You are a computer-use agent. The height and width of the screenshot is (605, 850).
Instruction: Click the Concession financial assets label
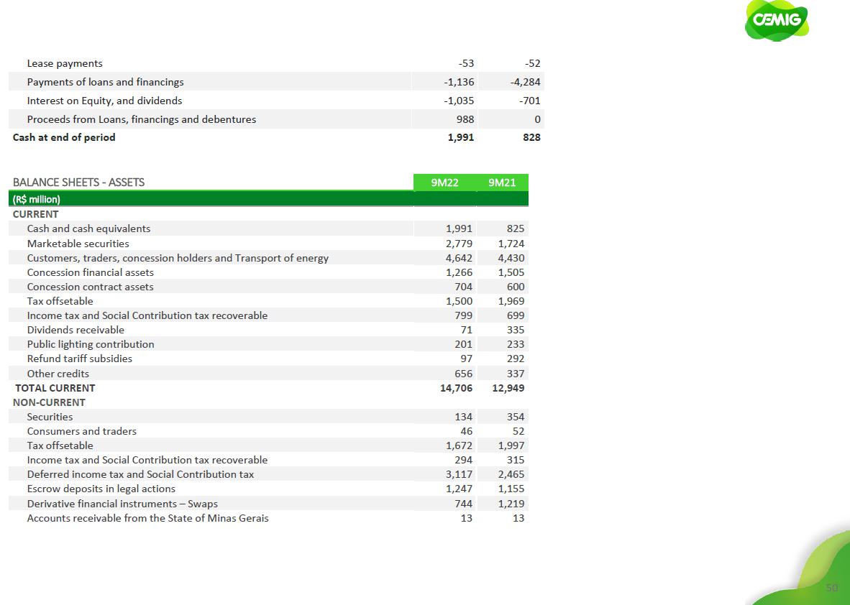(x=90, y=272)
